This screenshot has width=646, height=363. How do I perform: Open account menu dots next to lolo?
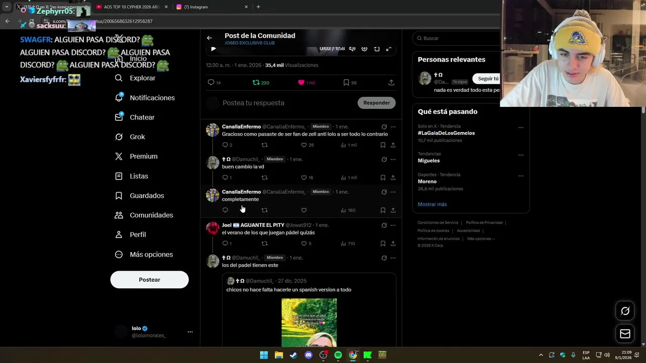(190, 332)
